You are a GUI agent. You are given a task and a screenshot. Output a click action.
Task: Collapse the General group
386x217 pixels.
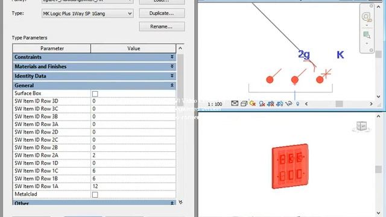(172, 86)
